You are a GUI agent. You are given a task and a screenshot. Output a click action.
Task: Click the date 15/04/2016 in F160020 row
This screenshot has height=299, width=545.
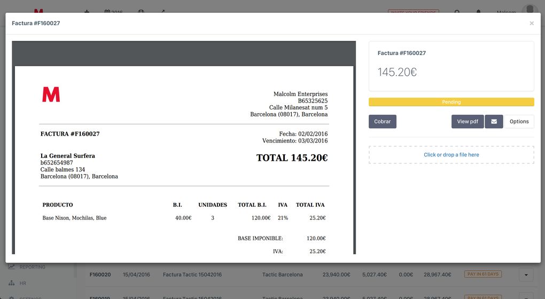pos(136,274)
